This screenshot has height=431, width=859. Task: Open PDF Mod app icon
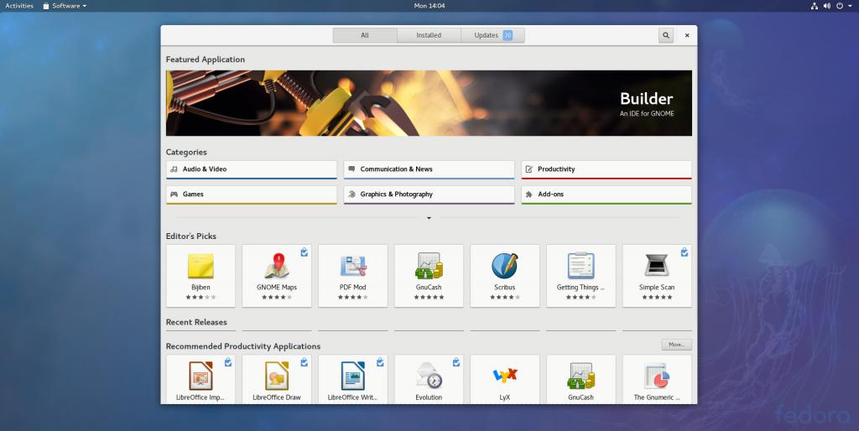point(353,266)
